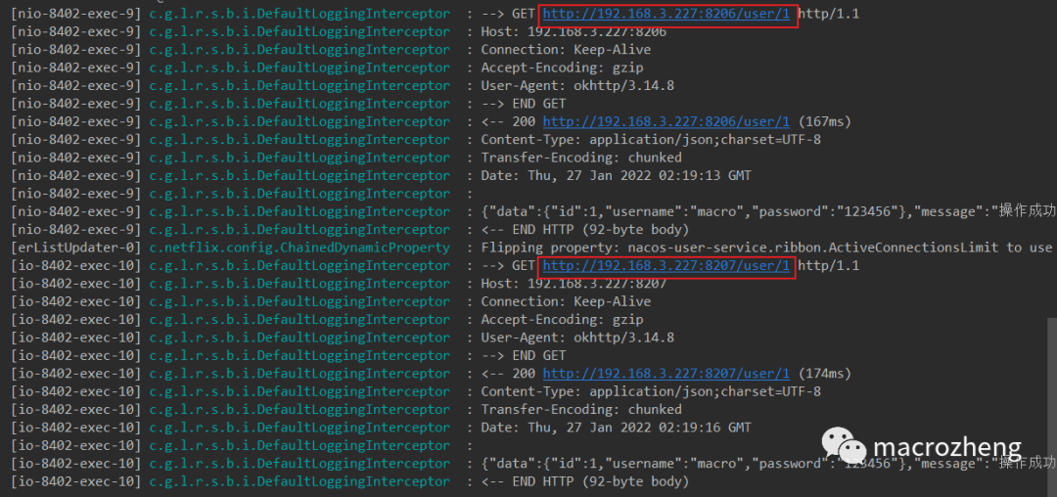1057x497 pixels.
Task: Click 'http/1.1' after the 8206 GET link
Action: [x=829, y=14]
